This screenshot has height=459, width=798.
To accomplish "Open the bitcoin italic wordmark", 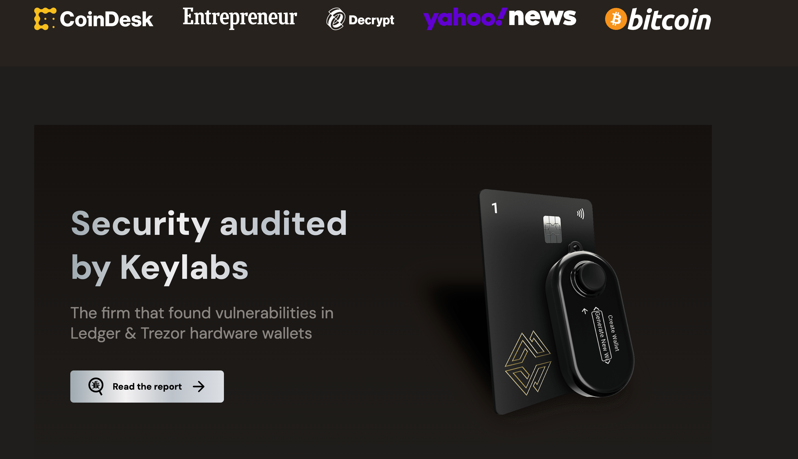I will coord(669,19).
